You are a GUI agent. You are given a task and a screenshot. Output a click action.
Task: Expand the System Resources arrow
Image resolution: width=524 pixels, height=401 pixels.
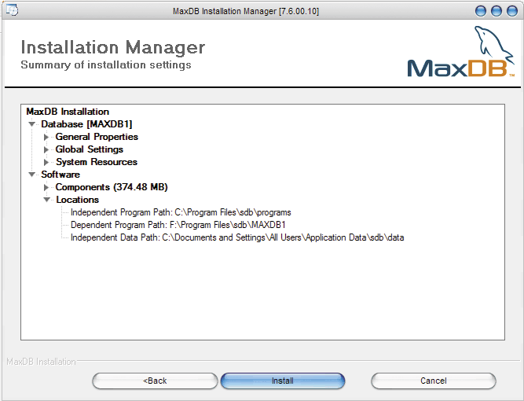coord(46,162)
